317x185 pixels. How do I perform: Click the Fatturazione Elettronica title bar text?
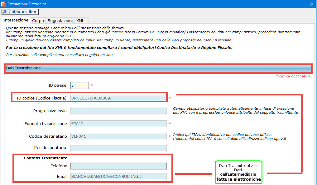tap(27, 4)
